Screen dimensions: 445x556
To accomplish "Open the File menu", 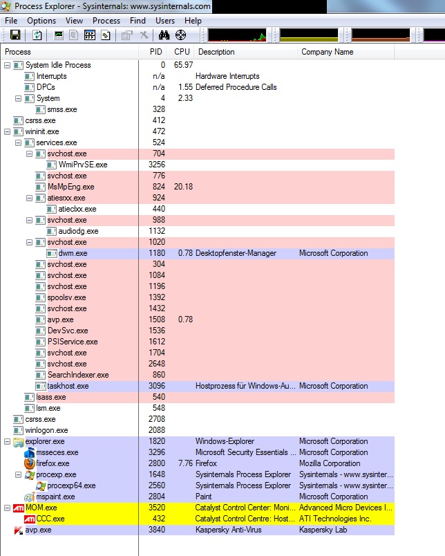I will pos(11,21).
